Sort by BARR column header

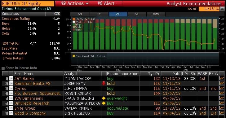[202, 74]
